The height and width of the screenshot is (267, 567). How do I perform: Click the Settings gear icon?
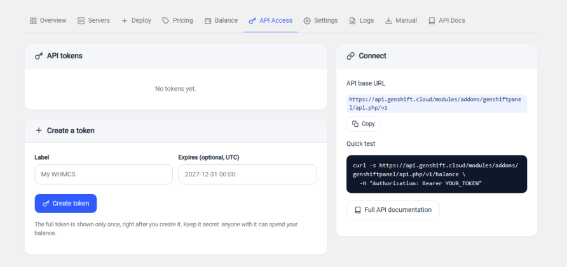[x=307, y=20]
